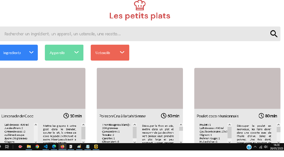This screenshot has height=157, width=284.
Task: Click the clock icon on Limonade de Coco card
Action: pos(66,116)
